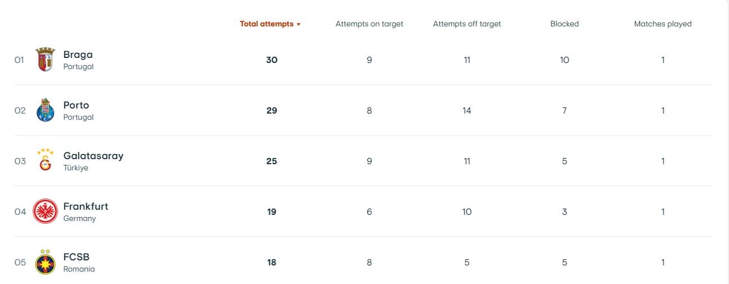Image resolution: width=729 pixels, height=284 pixels.
Task: Sort table by Attempts off target
Action: click(466, 24)
